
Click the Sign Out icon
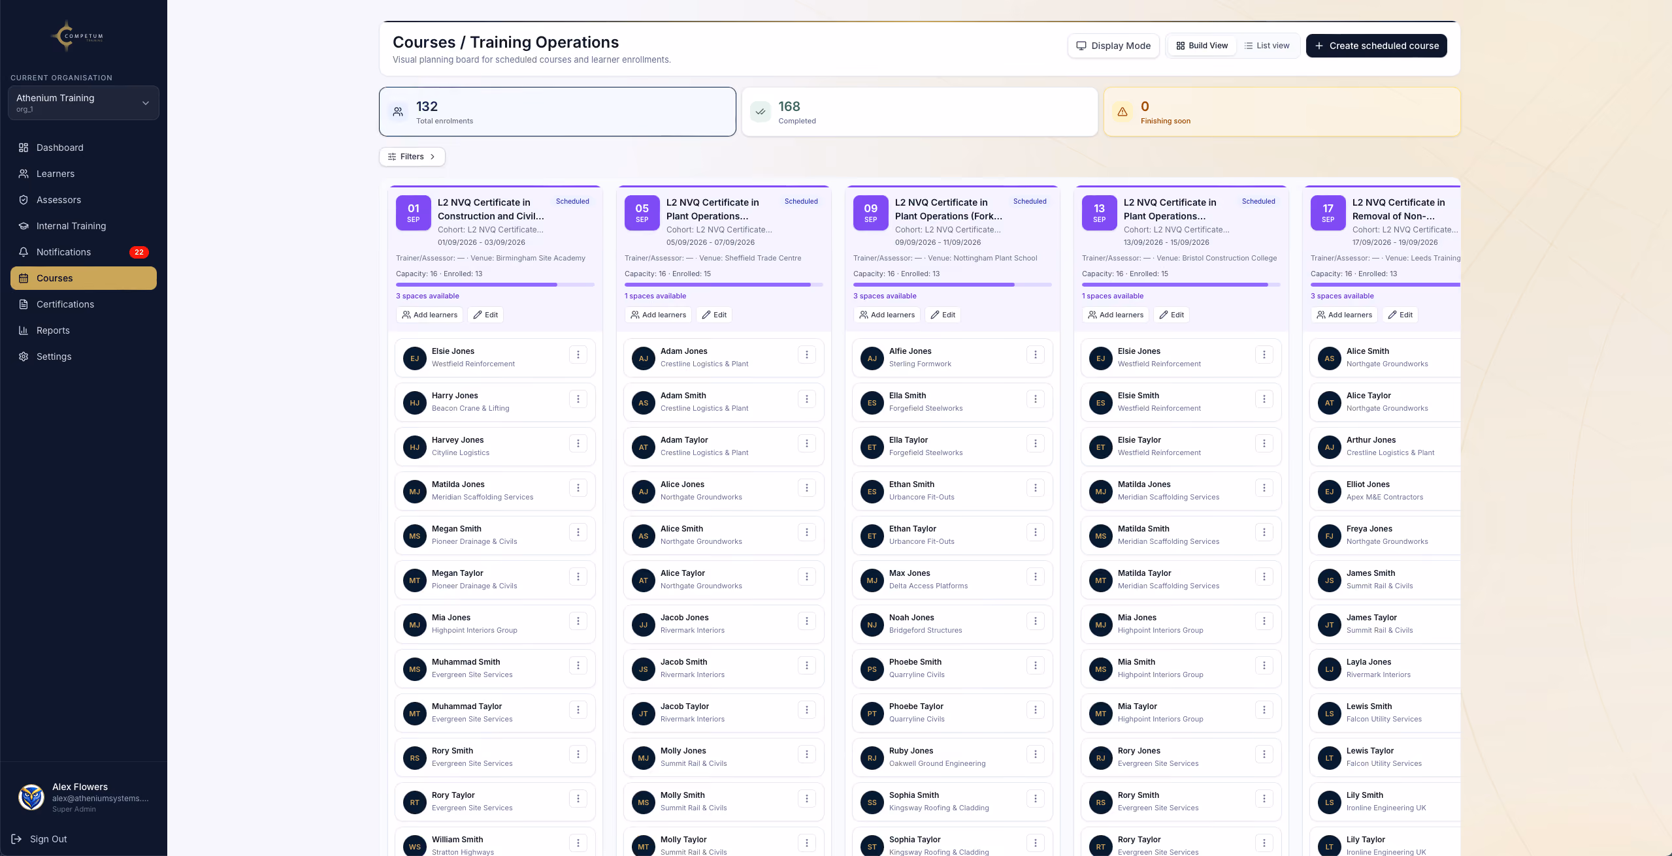pos(17,839)
